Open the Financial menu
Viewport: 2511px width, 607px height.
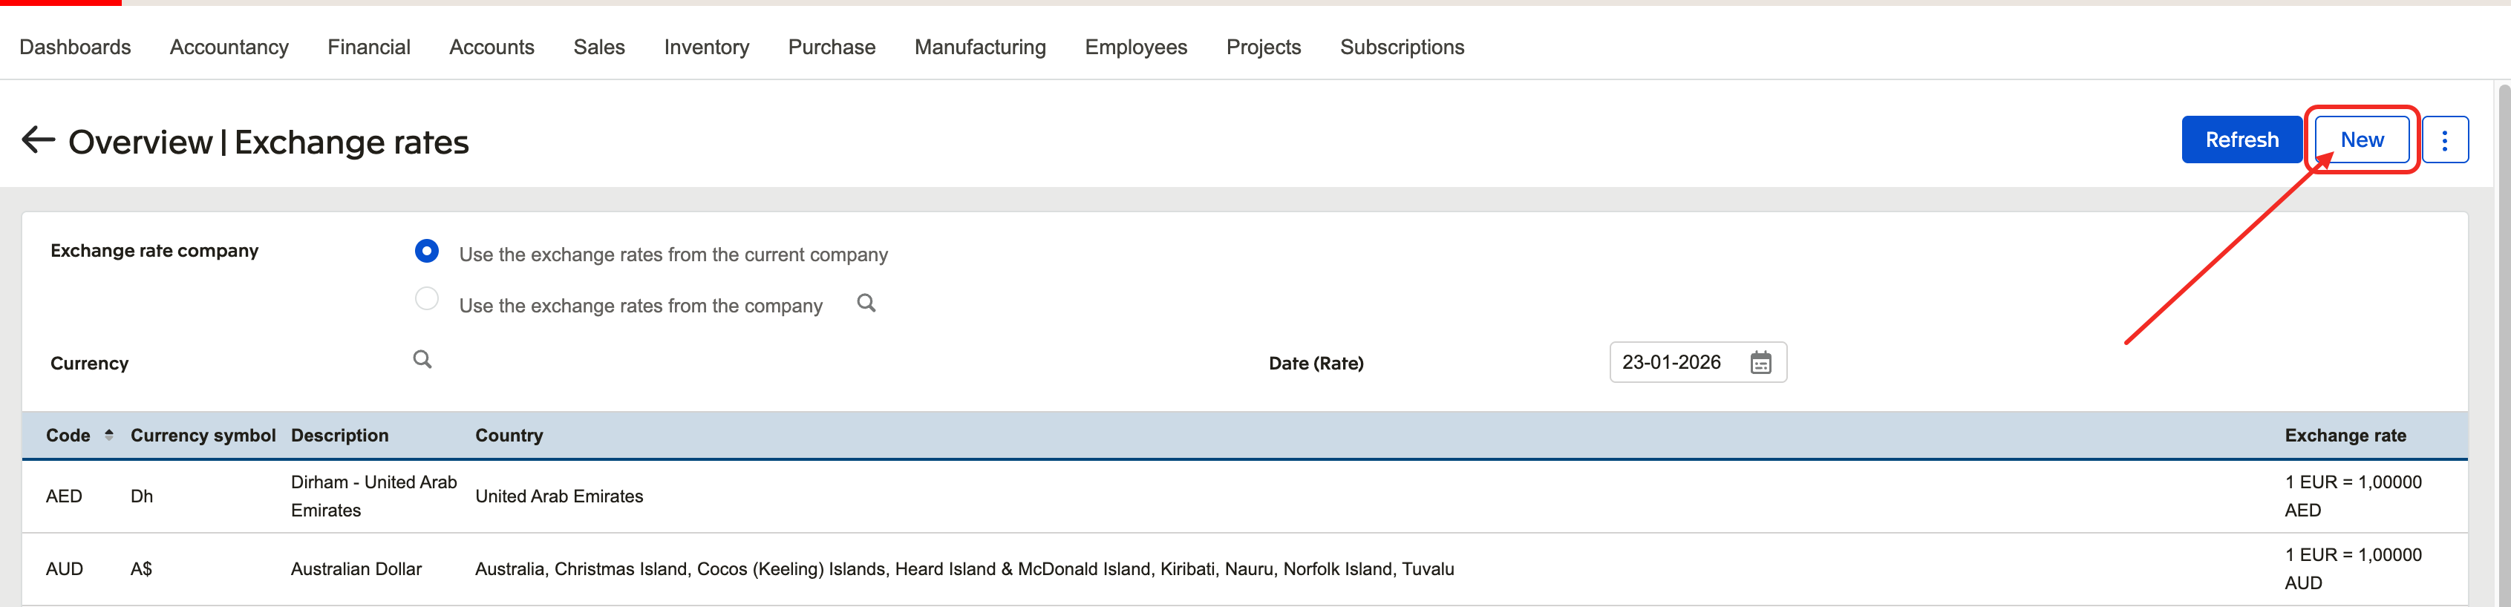click(x=368, y=47)
